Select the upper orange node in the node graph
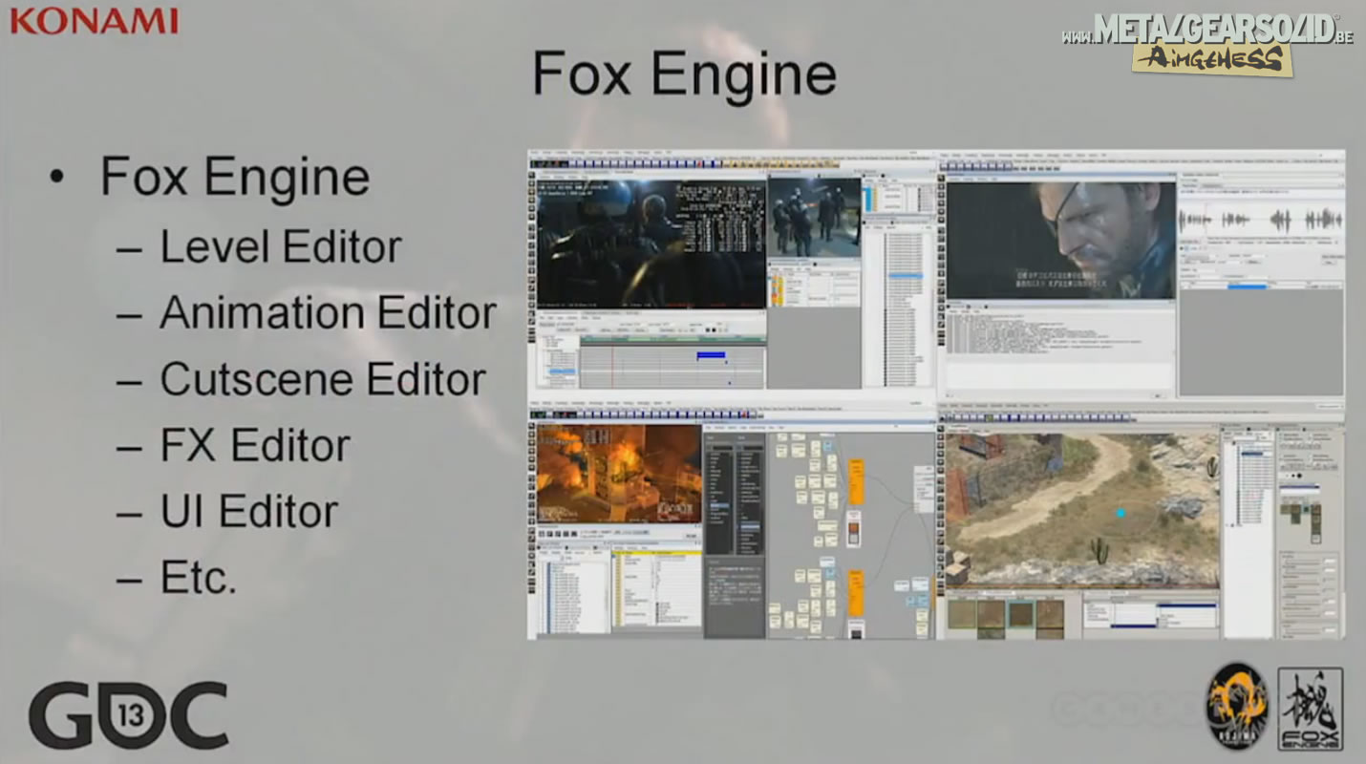The width and height of the screenshot is (1366, 764). tap(856, 481)
